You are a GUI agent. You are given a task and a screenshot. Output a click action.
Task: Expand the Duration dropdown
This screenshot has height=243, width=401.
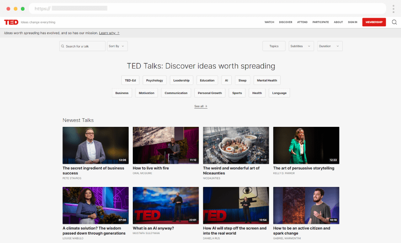click(330, 46)
